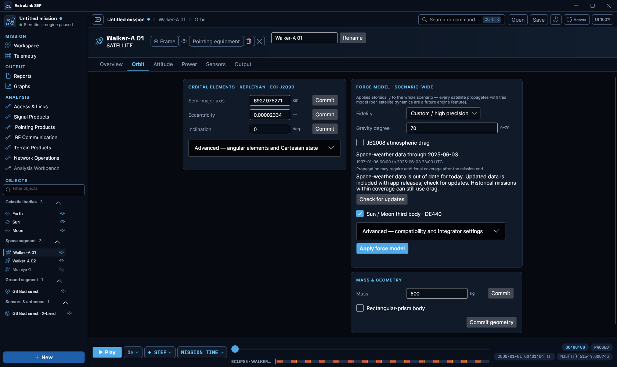Enable Rectangular-prism body checkbox
The width and height of the screenshot is (617, 367).
tap(360, 308)
